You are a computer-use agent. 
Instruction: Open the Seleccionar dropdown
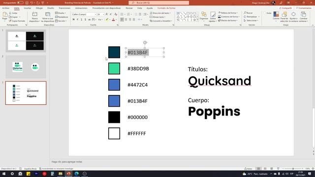coord(251,21)
